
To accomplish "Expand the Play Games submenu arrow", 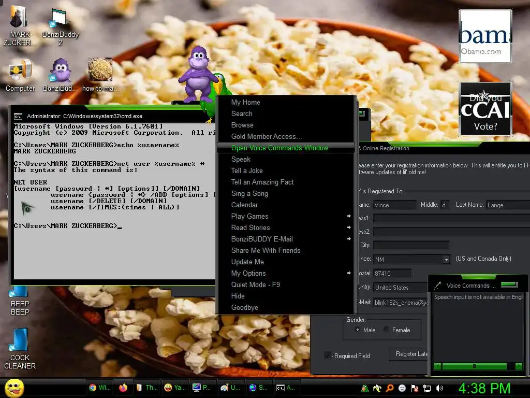I will click(349, 216).
